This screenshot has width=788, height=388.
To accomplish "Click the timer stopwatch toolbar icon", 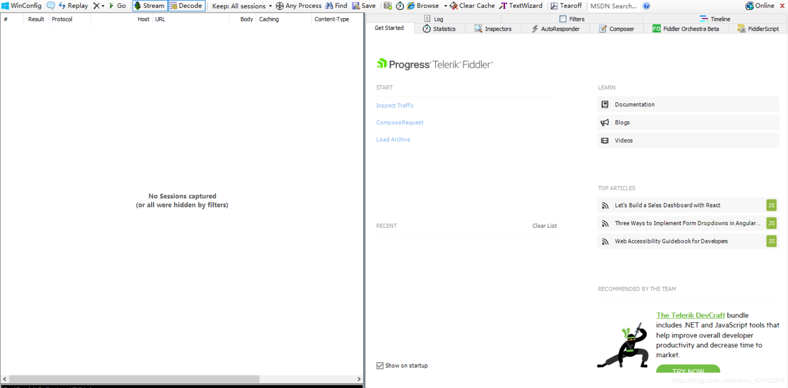I will [x=400, y=6].
